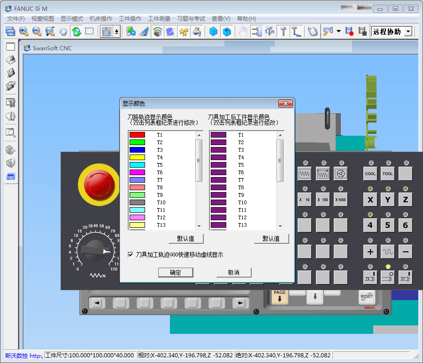The width and height of the screenshot is (423, 363).
Task: Click the plus jog direction key
Action: click(x=370, y=252)
